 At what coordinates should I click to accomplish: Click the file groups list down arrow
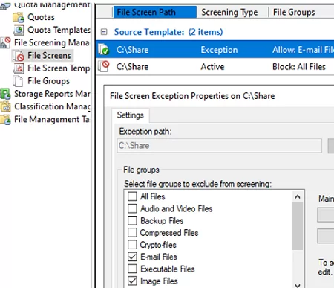coord(298,285)
